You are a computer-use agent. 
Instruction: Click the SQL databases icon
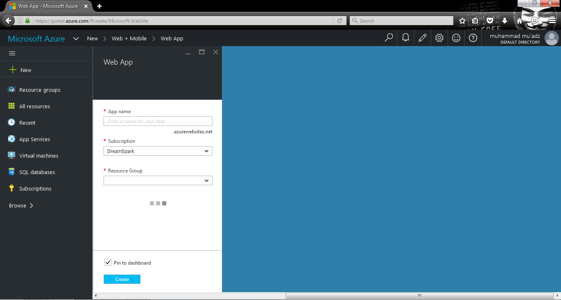coord(12,172)
